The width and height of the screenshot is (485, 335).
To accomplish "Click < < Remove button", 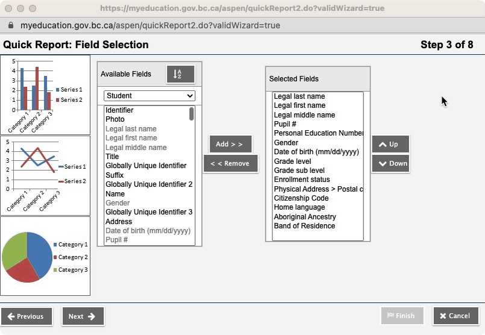I will tap(230, 163).
